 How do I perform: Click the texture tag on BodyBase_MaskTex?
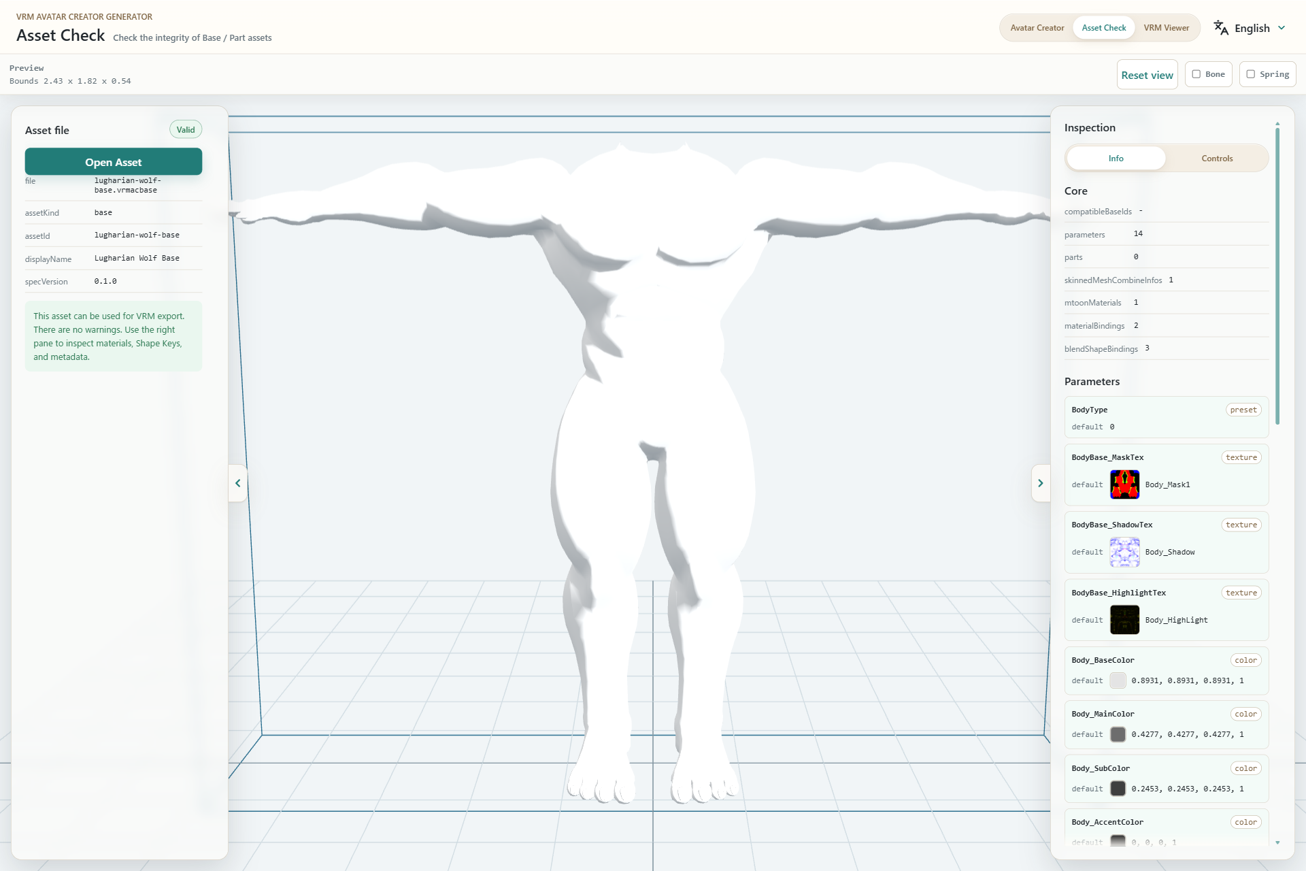pyautogui.click(x=1241, y=457)
